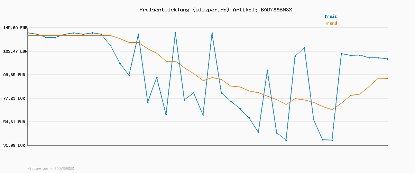Image resolution: width=415 pixels, height=173 pixels.
Task: Click the chart title Preisentwicklung text
Action: click(x=164, y=10)
